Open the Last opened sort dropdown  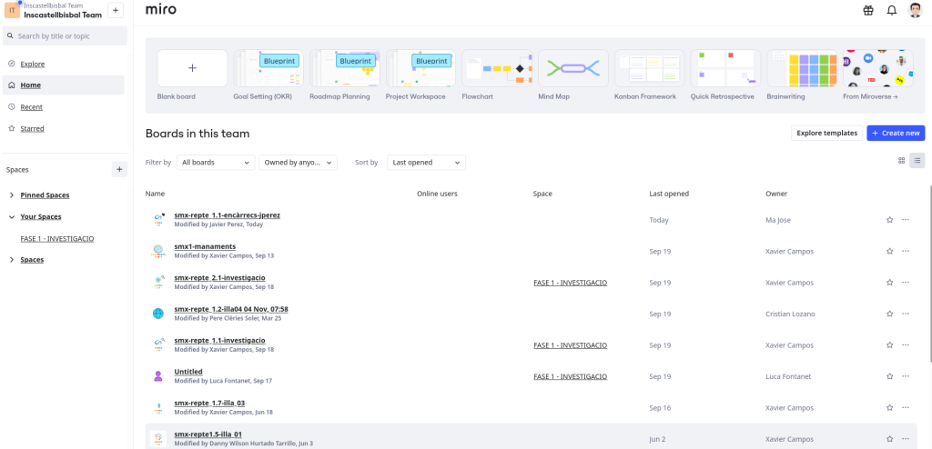coord(426,163)
